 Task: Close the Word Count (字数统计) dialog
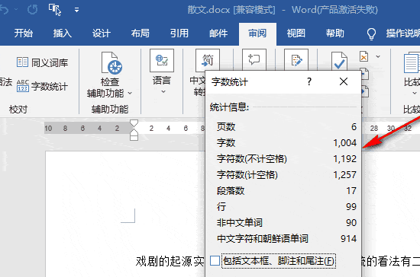pos(344,81)
